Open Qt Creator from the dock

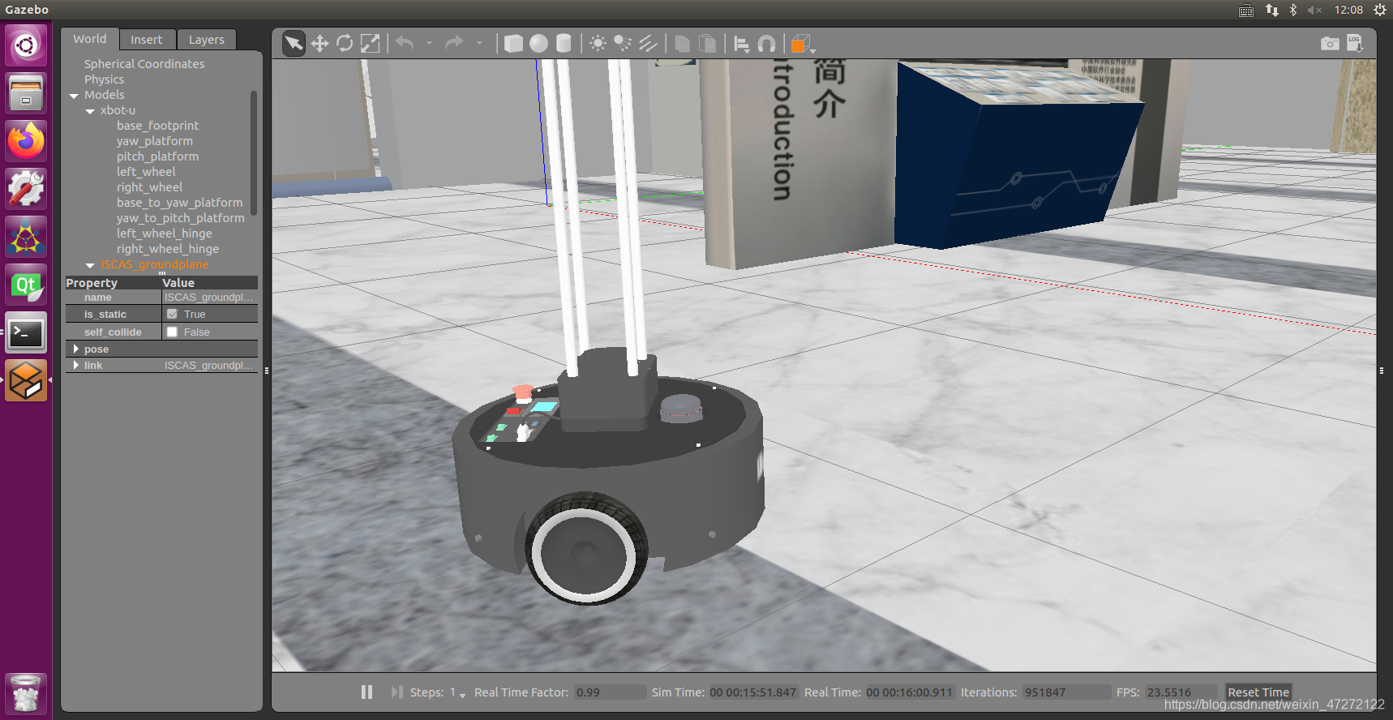click(26, 285)
